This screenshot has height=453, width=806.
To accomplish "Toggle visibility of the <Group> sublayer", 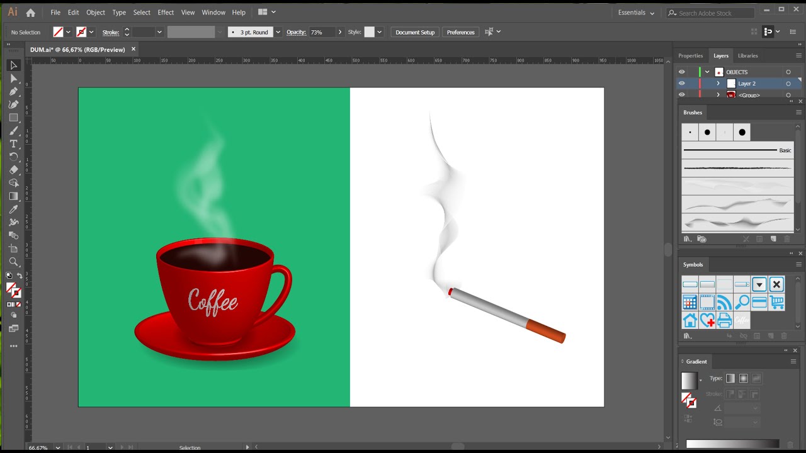I will pyautogui.click(x=681, y=95).
